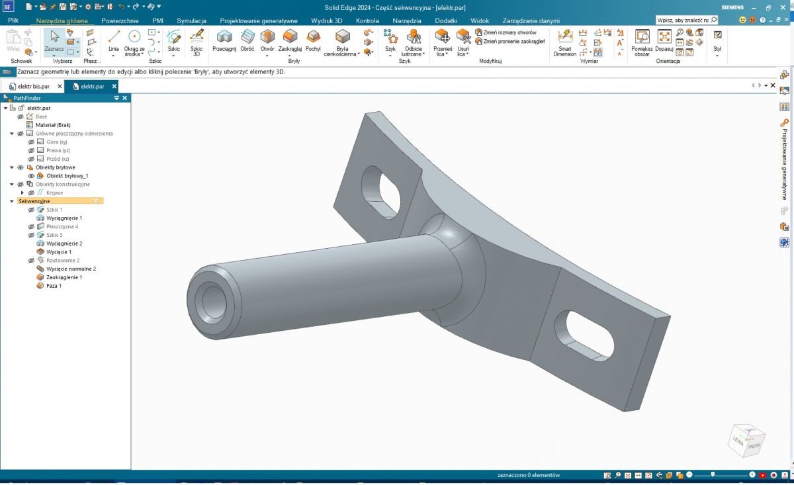
Task: Open the Symulacja ribbon tab
Action: click(191, 21)
